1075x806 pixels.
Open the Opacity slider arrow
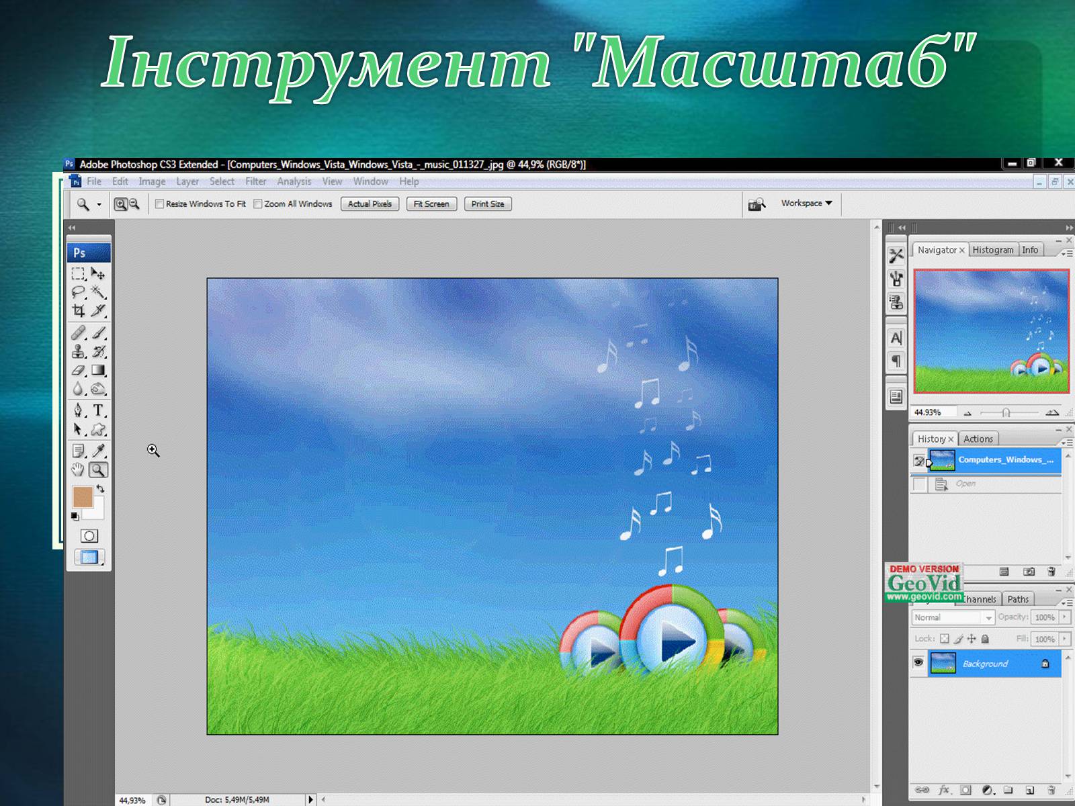(x=1064, y=617)
